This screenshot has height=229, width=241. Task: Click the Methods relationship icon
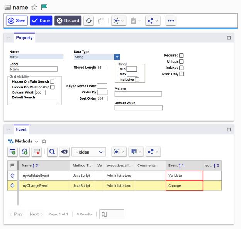(x=11, y=141)
